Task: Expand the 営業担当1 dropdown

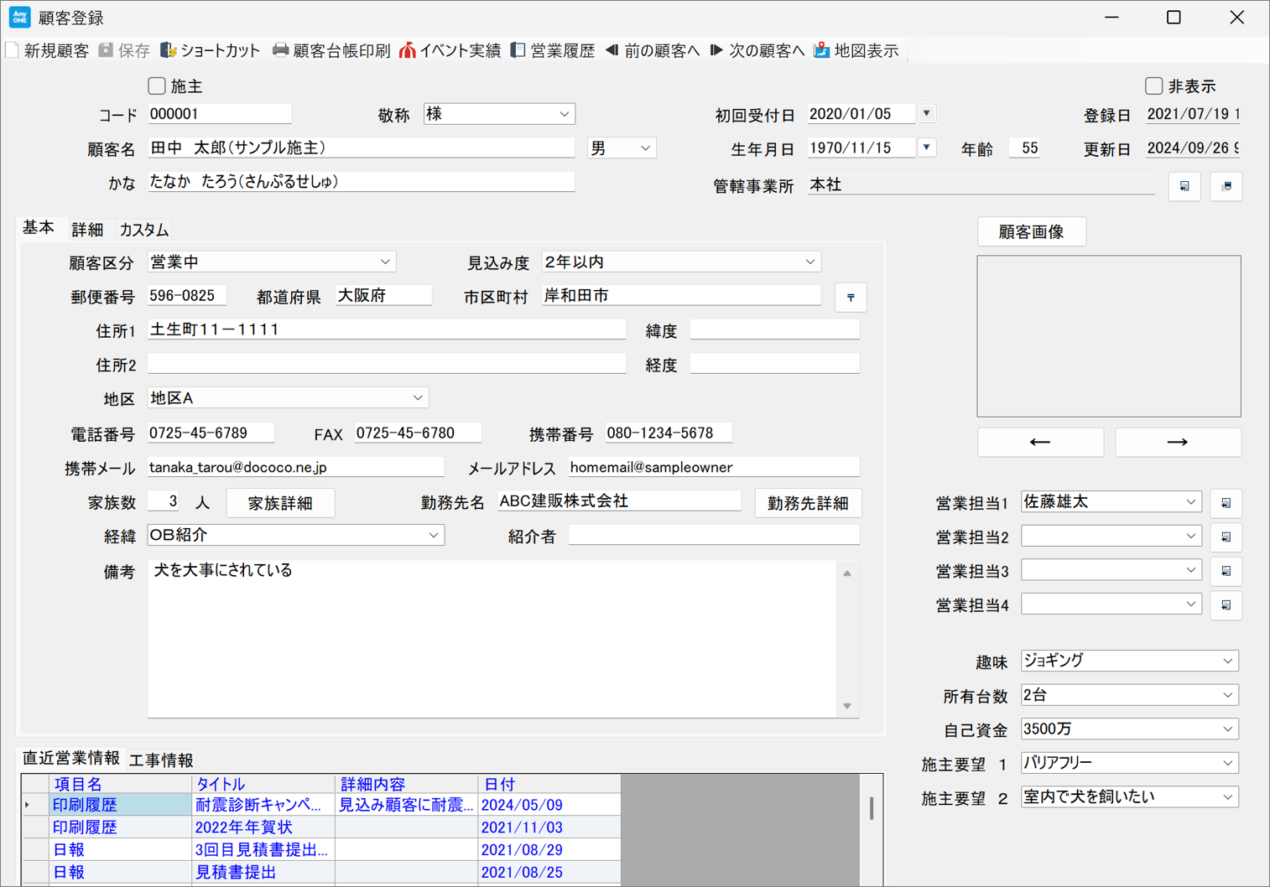Action: tap(1190, 502)
